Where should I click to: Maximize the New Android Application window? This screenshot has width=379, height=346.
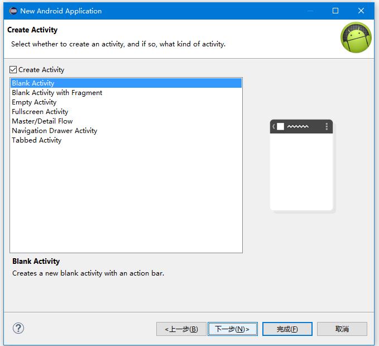pos(335,11)
